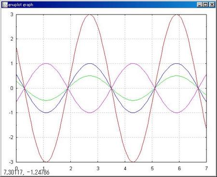Maximize the gnuplot graph window
Screen dimensions: 217x177
205,5
